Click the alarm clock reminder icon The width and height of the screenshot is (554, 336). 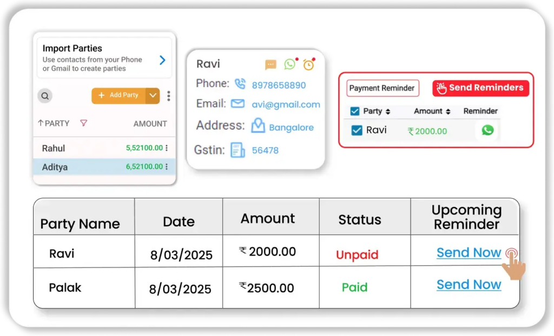pyautogui.click(x=308, y=65)
